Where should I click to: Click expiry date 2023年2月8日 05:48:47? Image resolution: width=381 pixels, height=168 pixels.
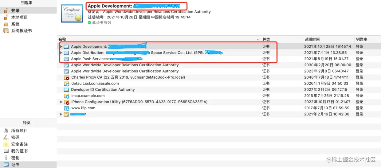[326, 71]
